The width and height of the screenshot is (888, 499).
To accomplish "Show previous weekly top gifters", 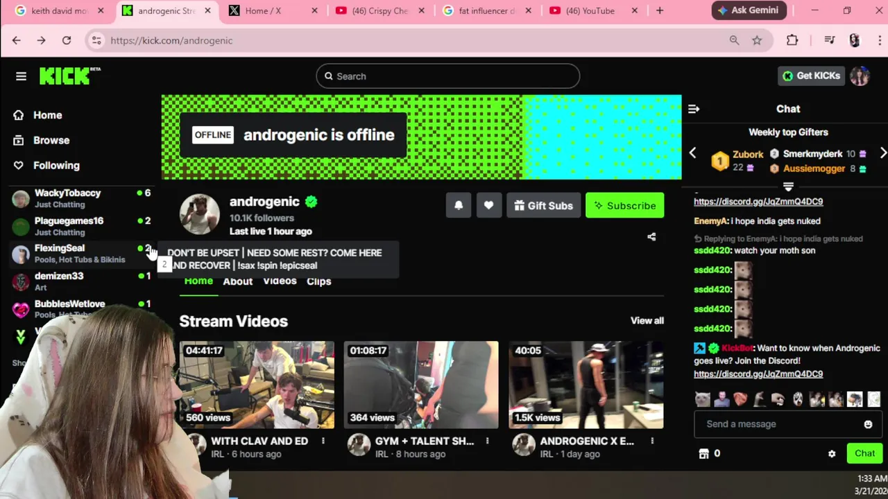I will (692, 153).
